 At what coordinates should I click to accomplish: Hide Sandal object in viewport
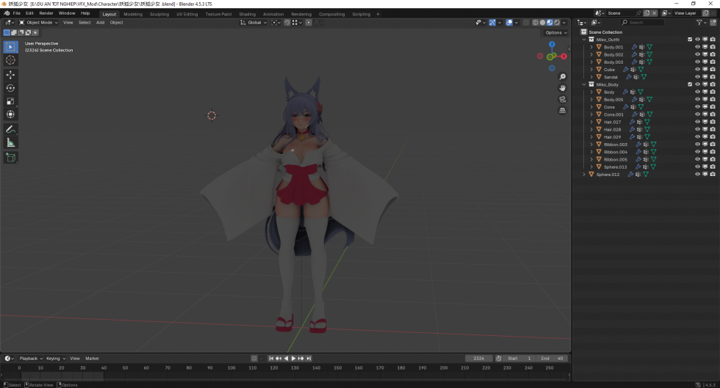697,76
